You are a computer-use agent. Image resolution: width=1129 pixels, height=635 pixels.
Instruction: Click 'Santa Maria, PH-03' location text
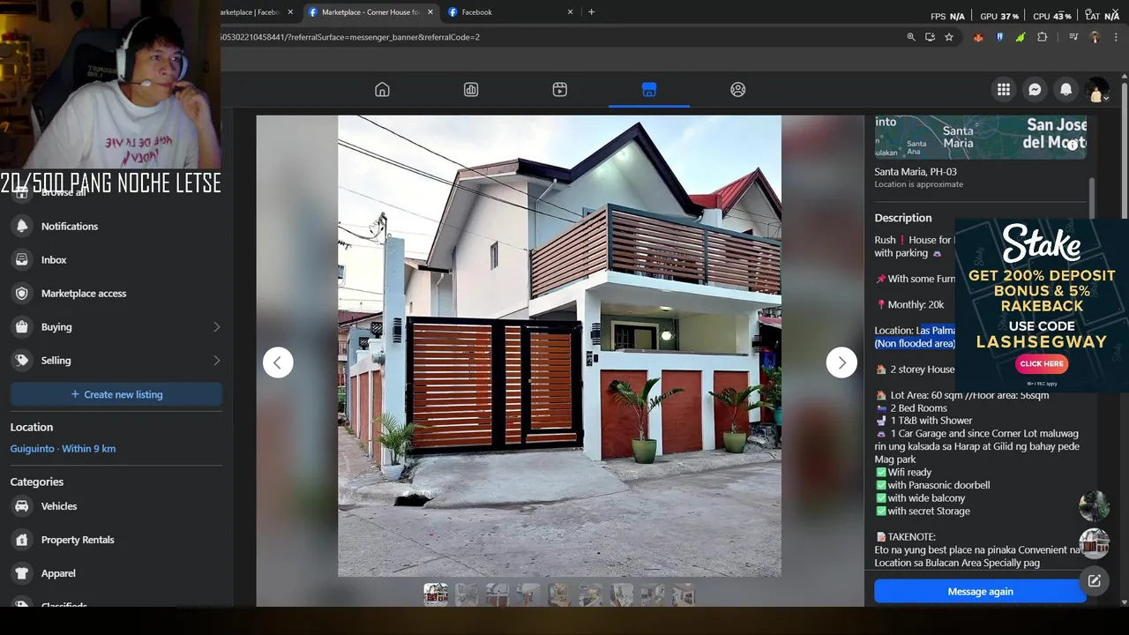pos(916,172)
